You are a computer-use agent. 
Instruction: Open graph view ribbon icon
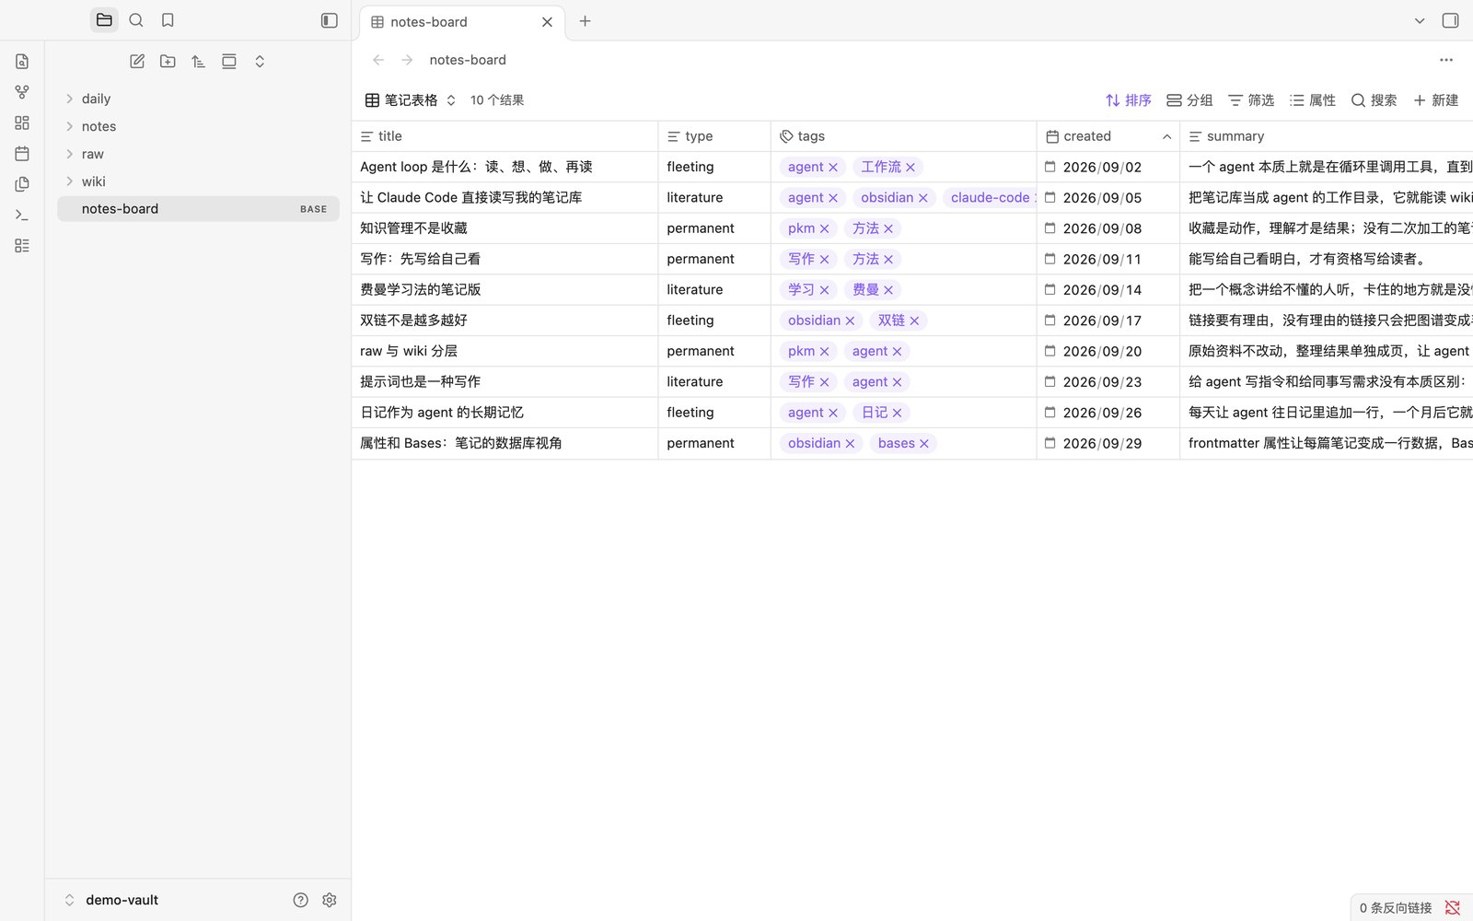point(22,92)
